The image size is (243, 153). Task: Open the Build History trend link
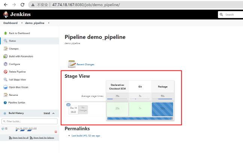click(46, 113)
